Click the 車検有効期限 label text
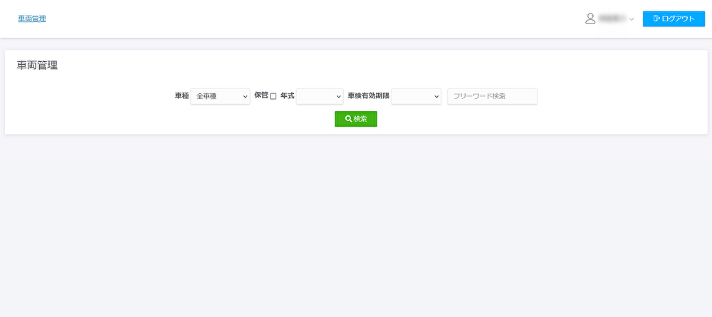 (x=368, y=95)
